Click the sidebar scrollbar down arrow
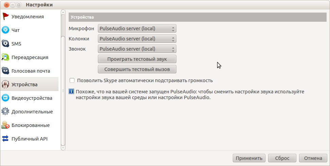This screenshot has width=330, height=166. pyautogui.click(x=63, y=148)
